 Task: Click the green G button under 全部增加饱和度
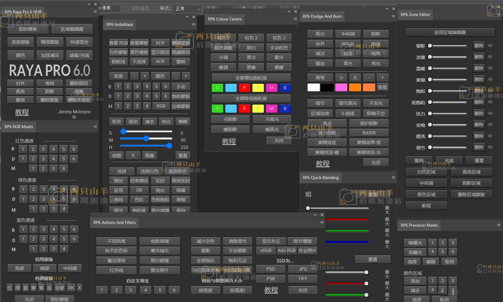point(217,88)
